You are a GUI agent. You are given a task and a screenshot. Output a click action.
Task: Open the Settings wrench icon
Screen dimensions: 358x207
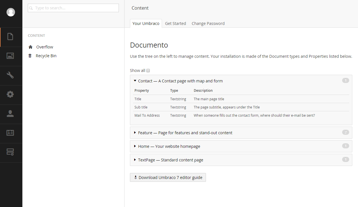click(10, 75)
